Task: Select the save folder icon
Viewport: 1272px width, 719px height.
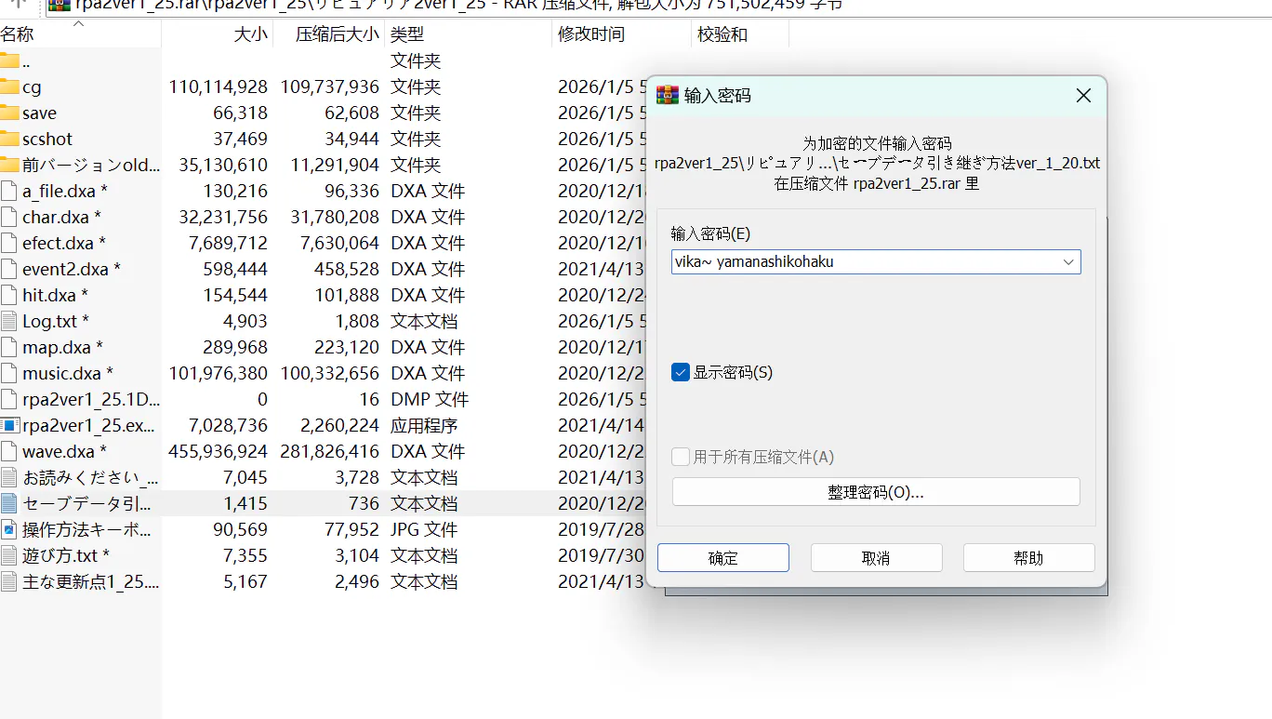Action: point(9,113)
